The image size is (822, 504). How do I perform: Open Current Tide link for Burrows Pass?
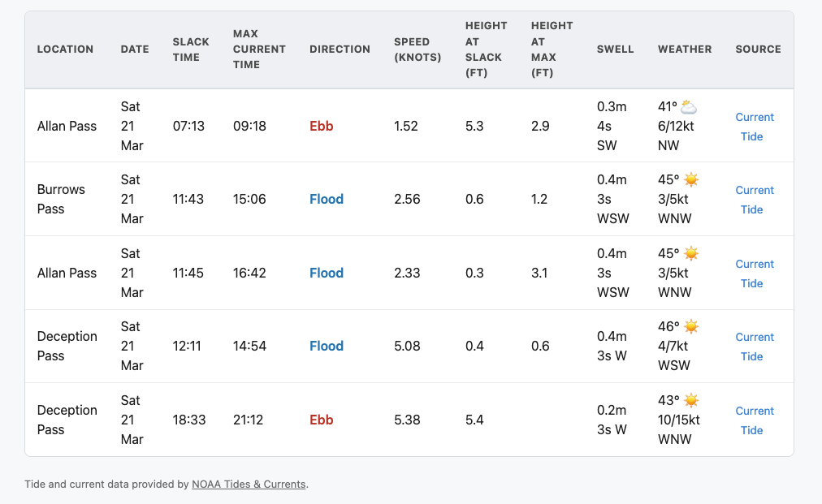coord(754,200)
